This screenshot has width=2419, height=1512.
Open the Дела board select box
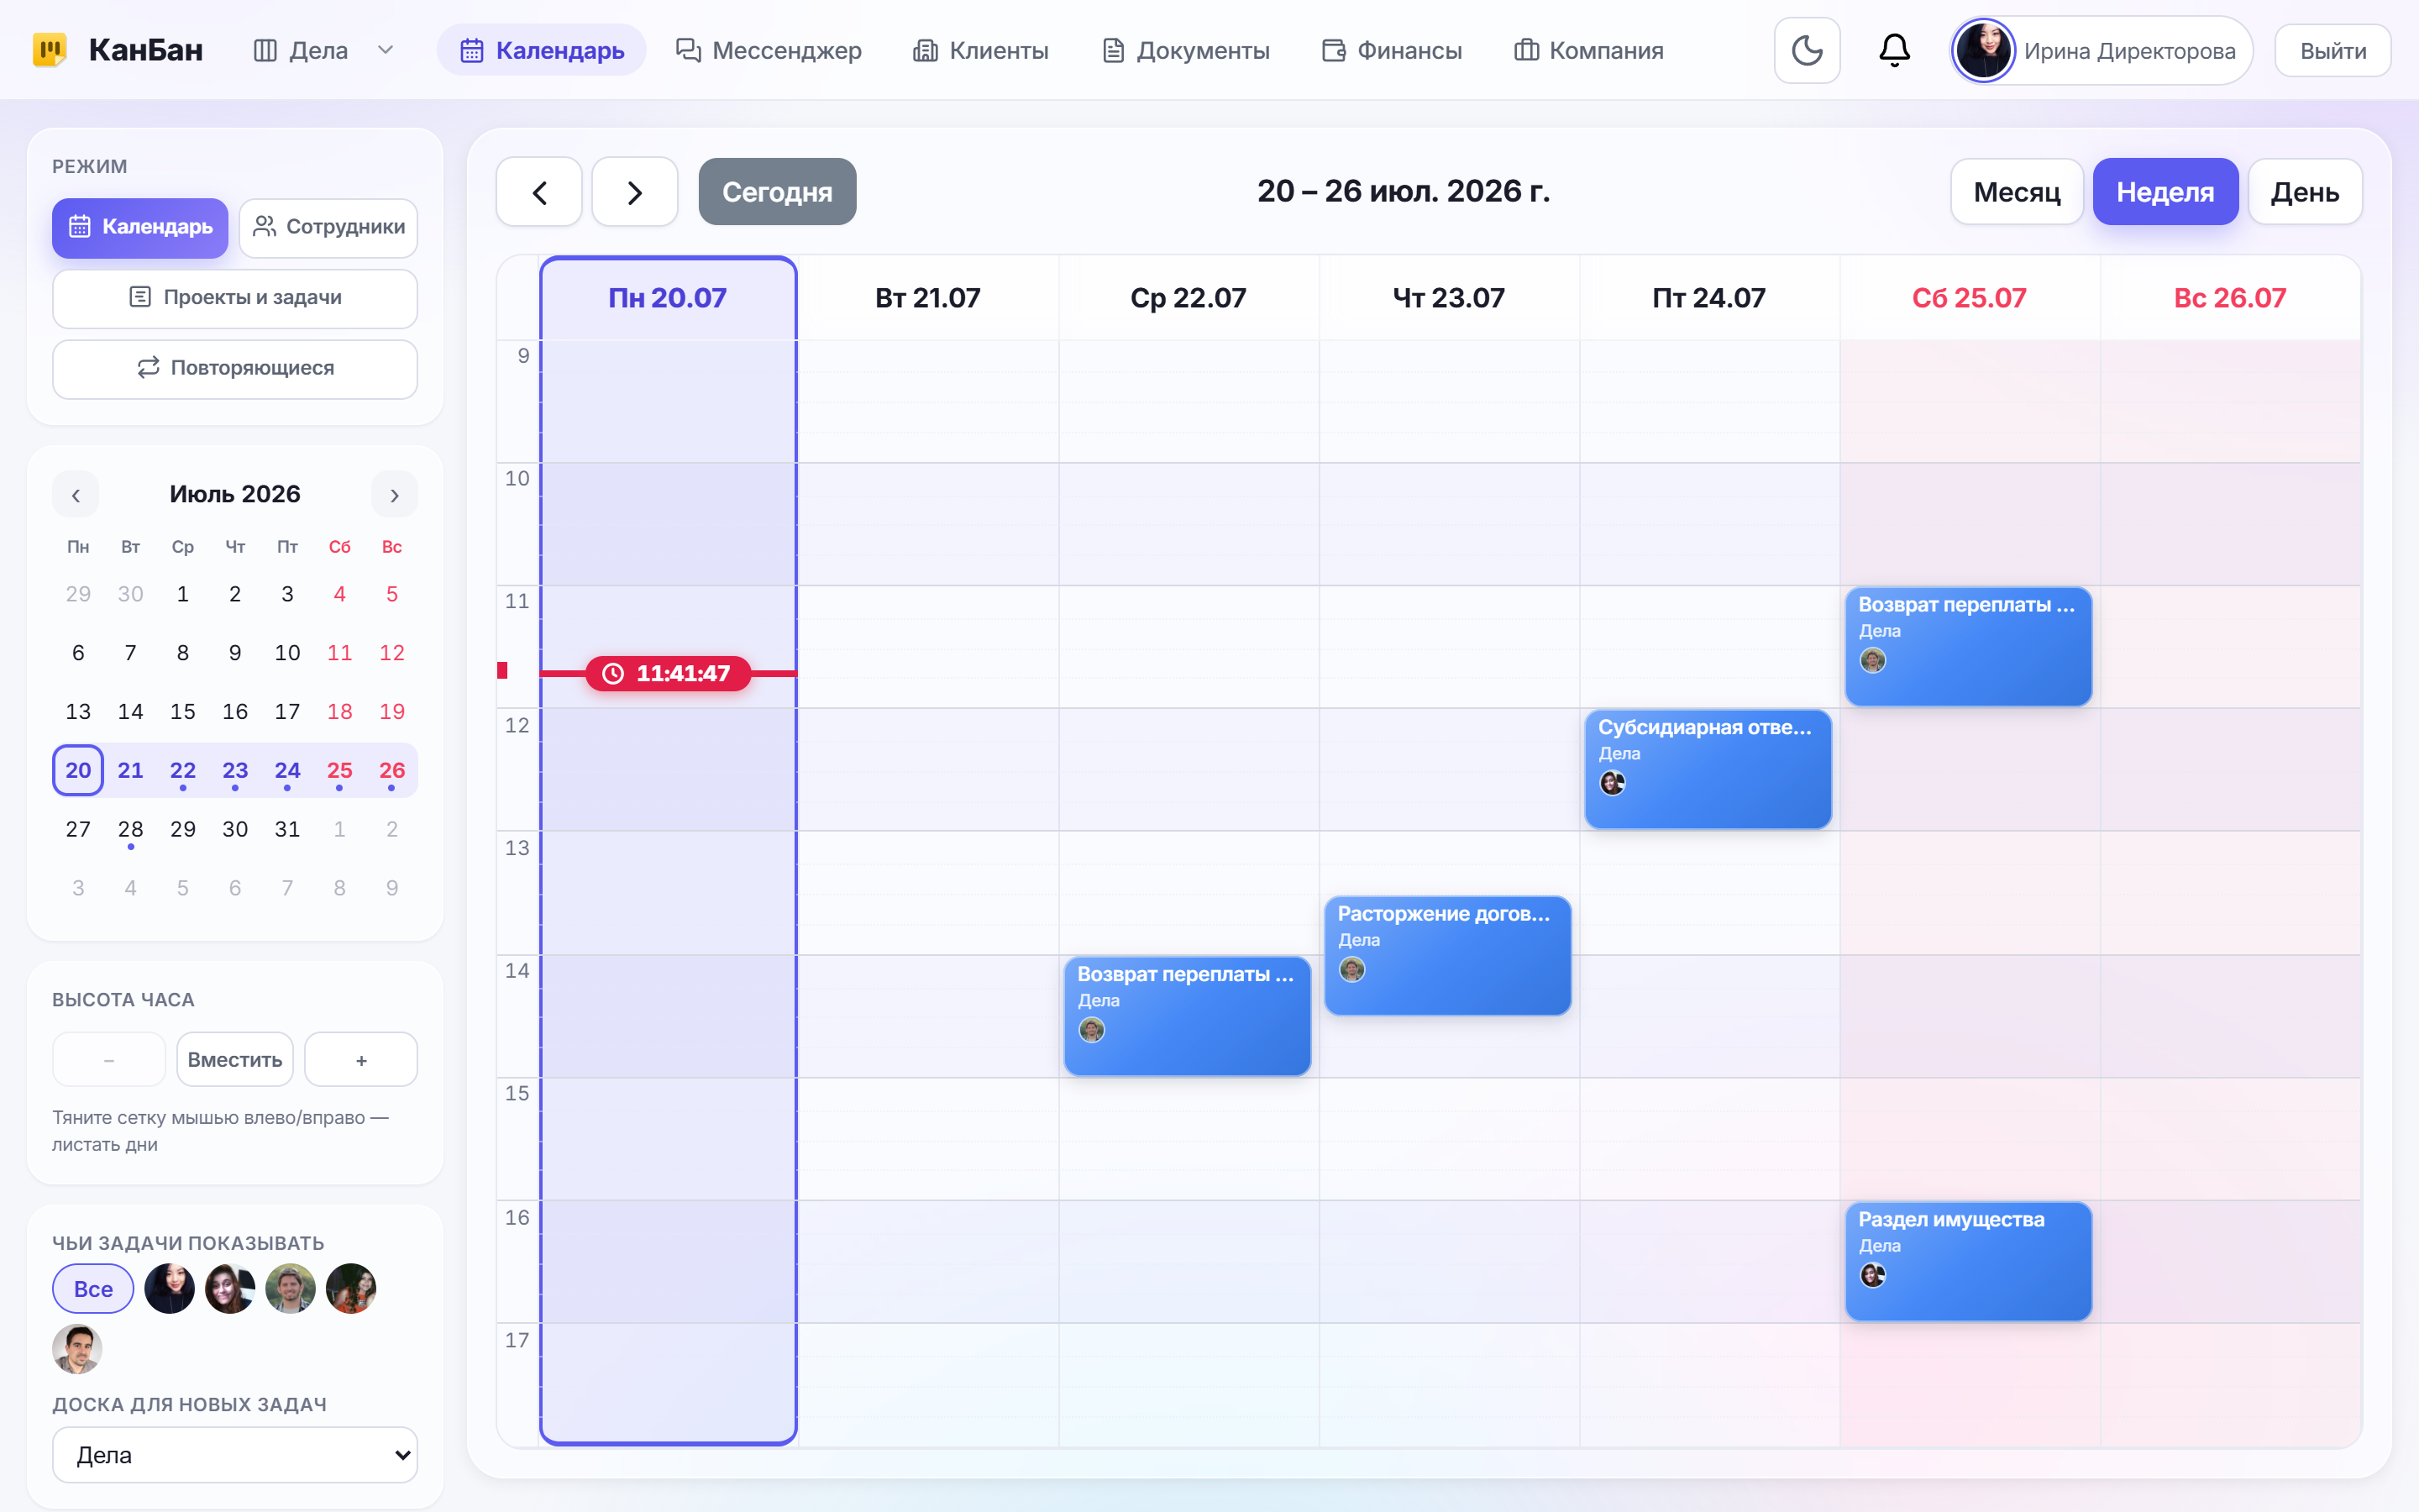(x=235, y=1454)
